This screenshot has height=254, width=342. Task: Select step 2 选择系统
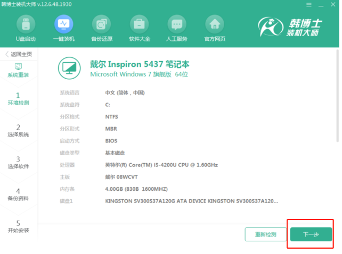(18, 131)
